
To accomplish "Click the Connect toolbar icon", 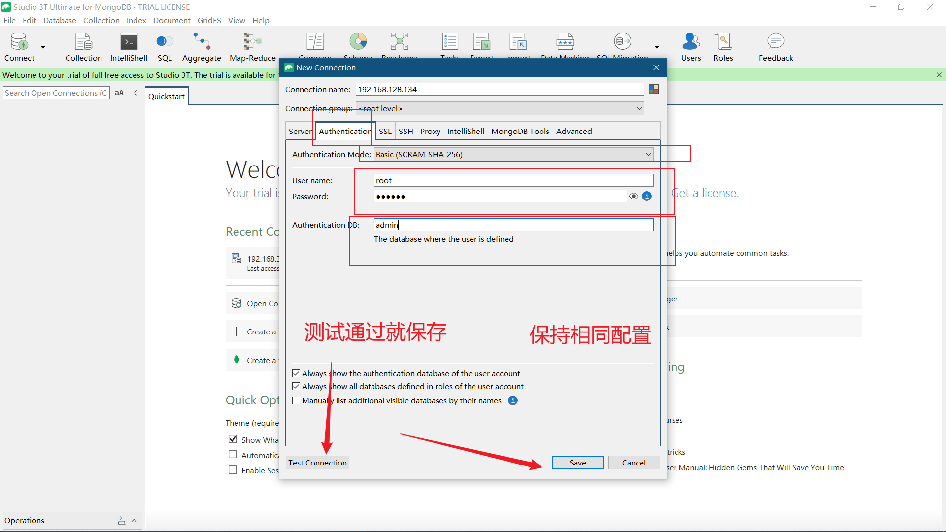I will tap(19, 47).
